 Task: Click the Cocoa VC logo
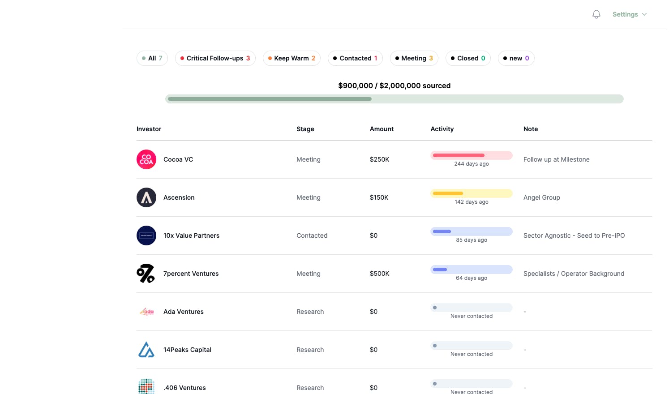[146, 159]
